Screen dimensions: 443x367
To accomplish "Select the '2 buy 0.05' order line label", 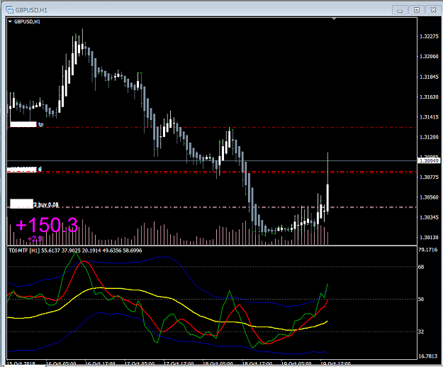I will tap(46, 204).
